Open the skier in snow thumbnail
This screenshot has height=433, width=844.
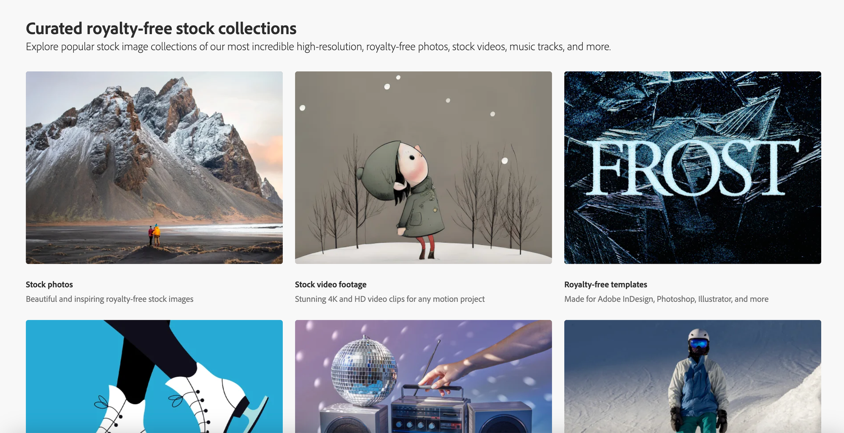click(x=693, y=376)
